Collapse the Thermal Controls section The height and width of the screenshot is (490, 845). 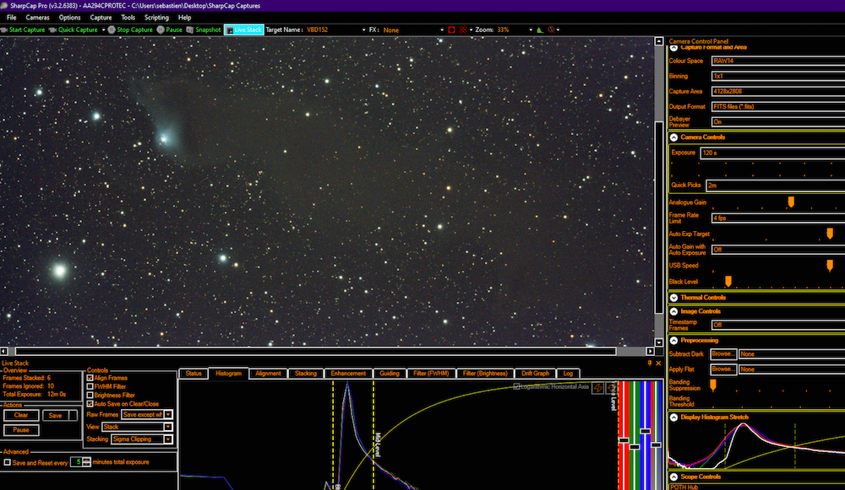(x=674, y=298)
